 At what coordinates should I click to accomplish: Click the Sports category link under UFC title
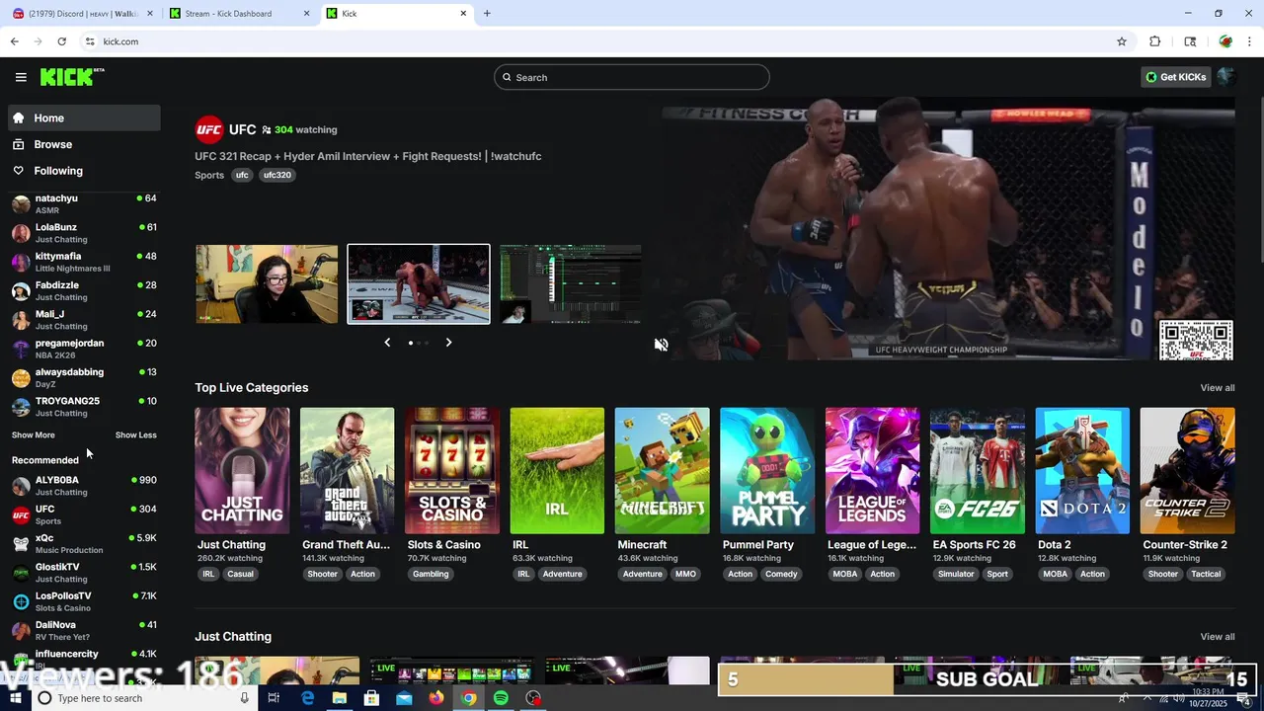tap(209, 175)
